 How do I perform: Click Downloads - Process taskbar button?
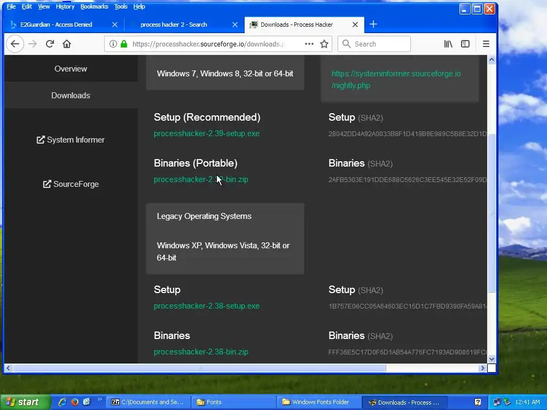404,402
